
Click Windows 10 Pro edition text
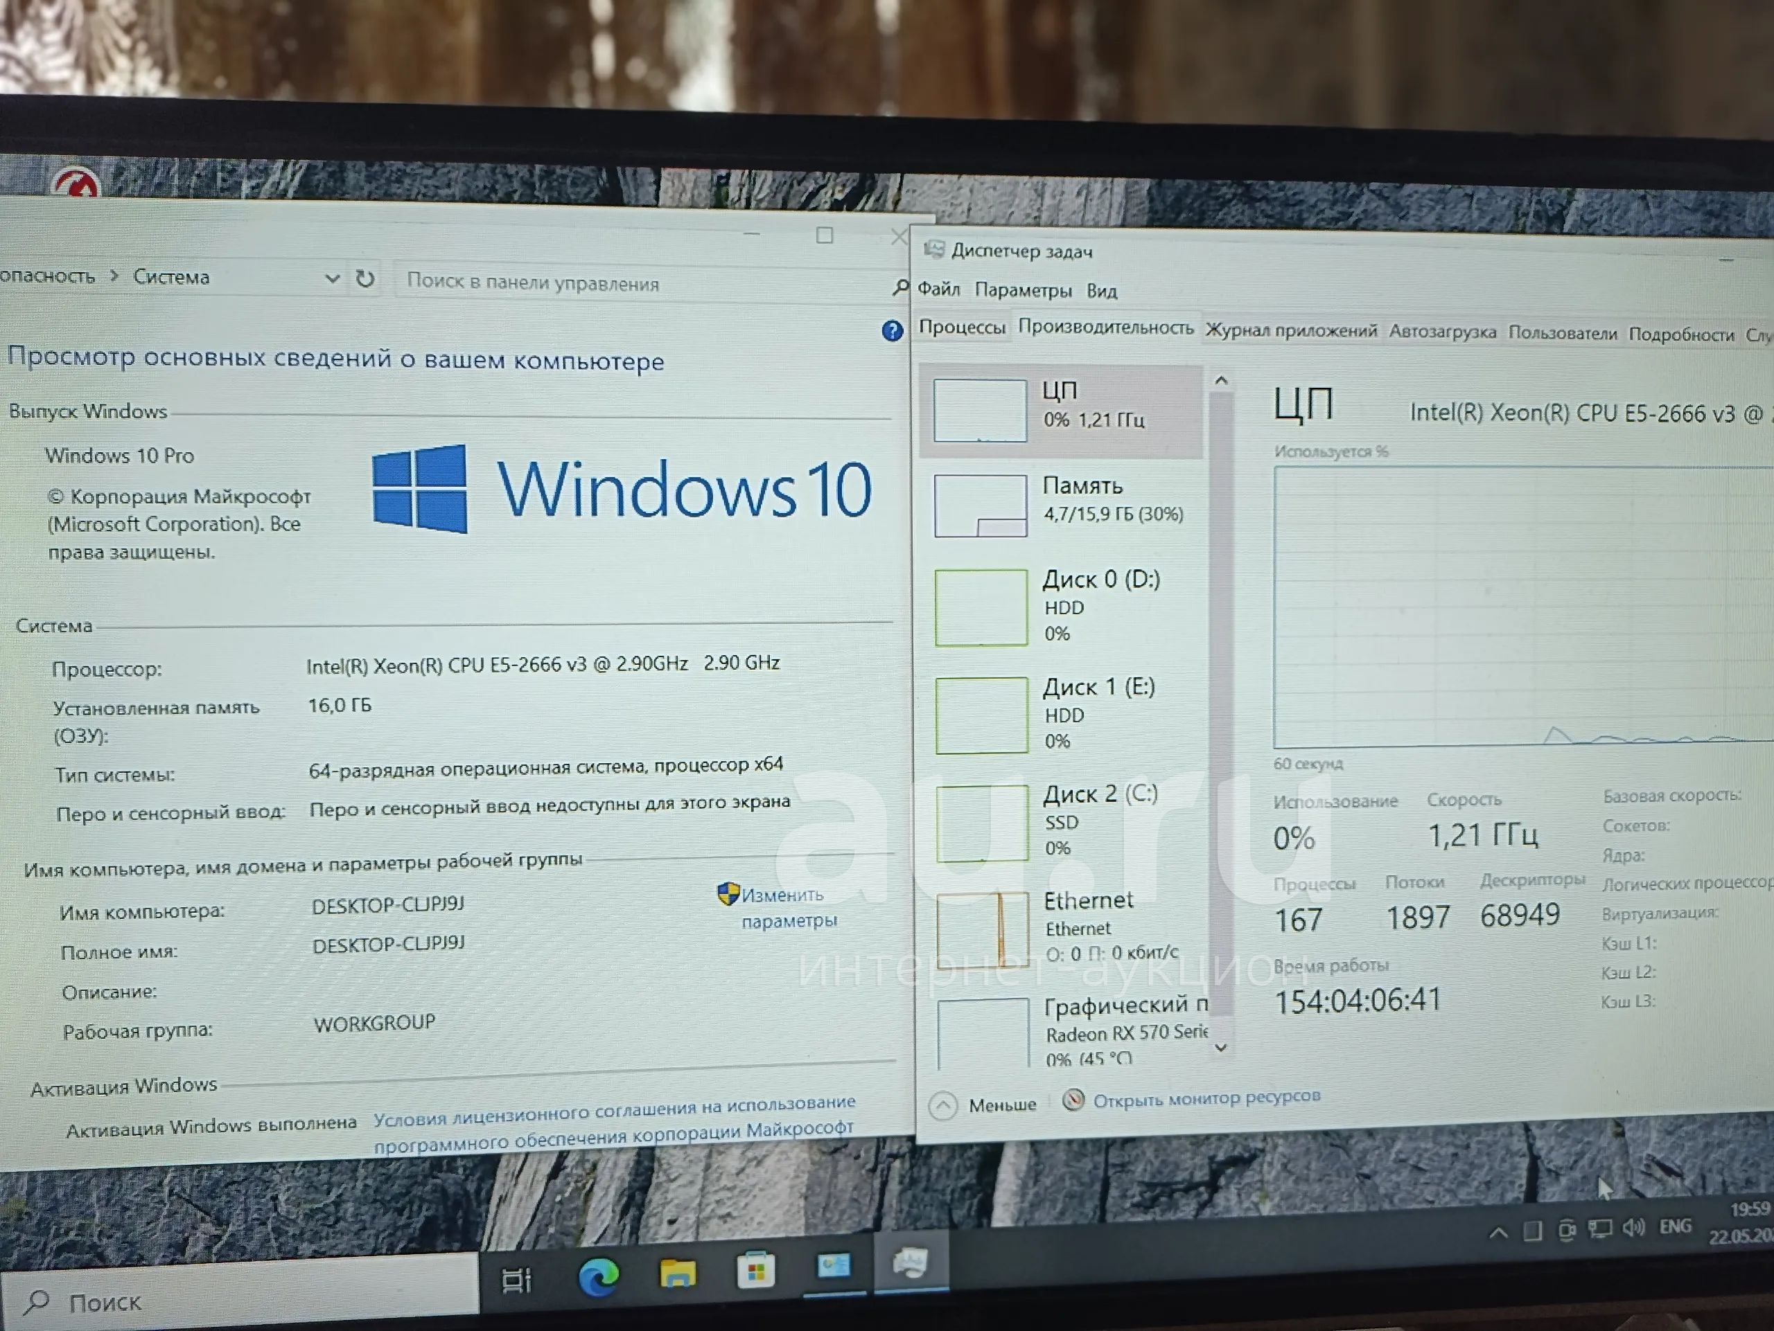(x=119, y=455)
